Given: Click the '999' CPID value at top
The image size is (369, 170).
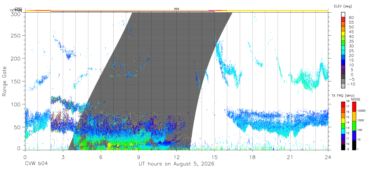Looking at the screenshot, I should click(177, 9).
